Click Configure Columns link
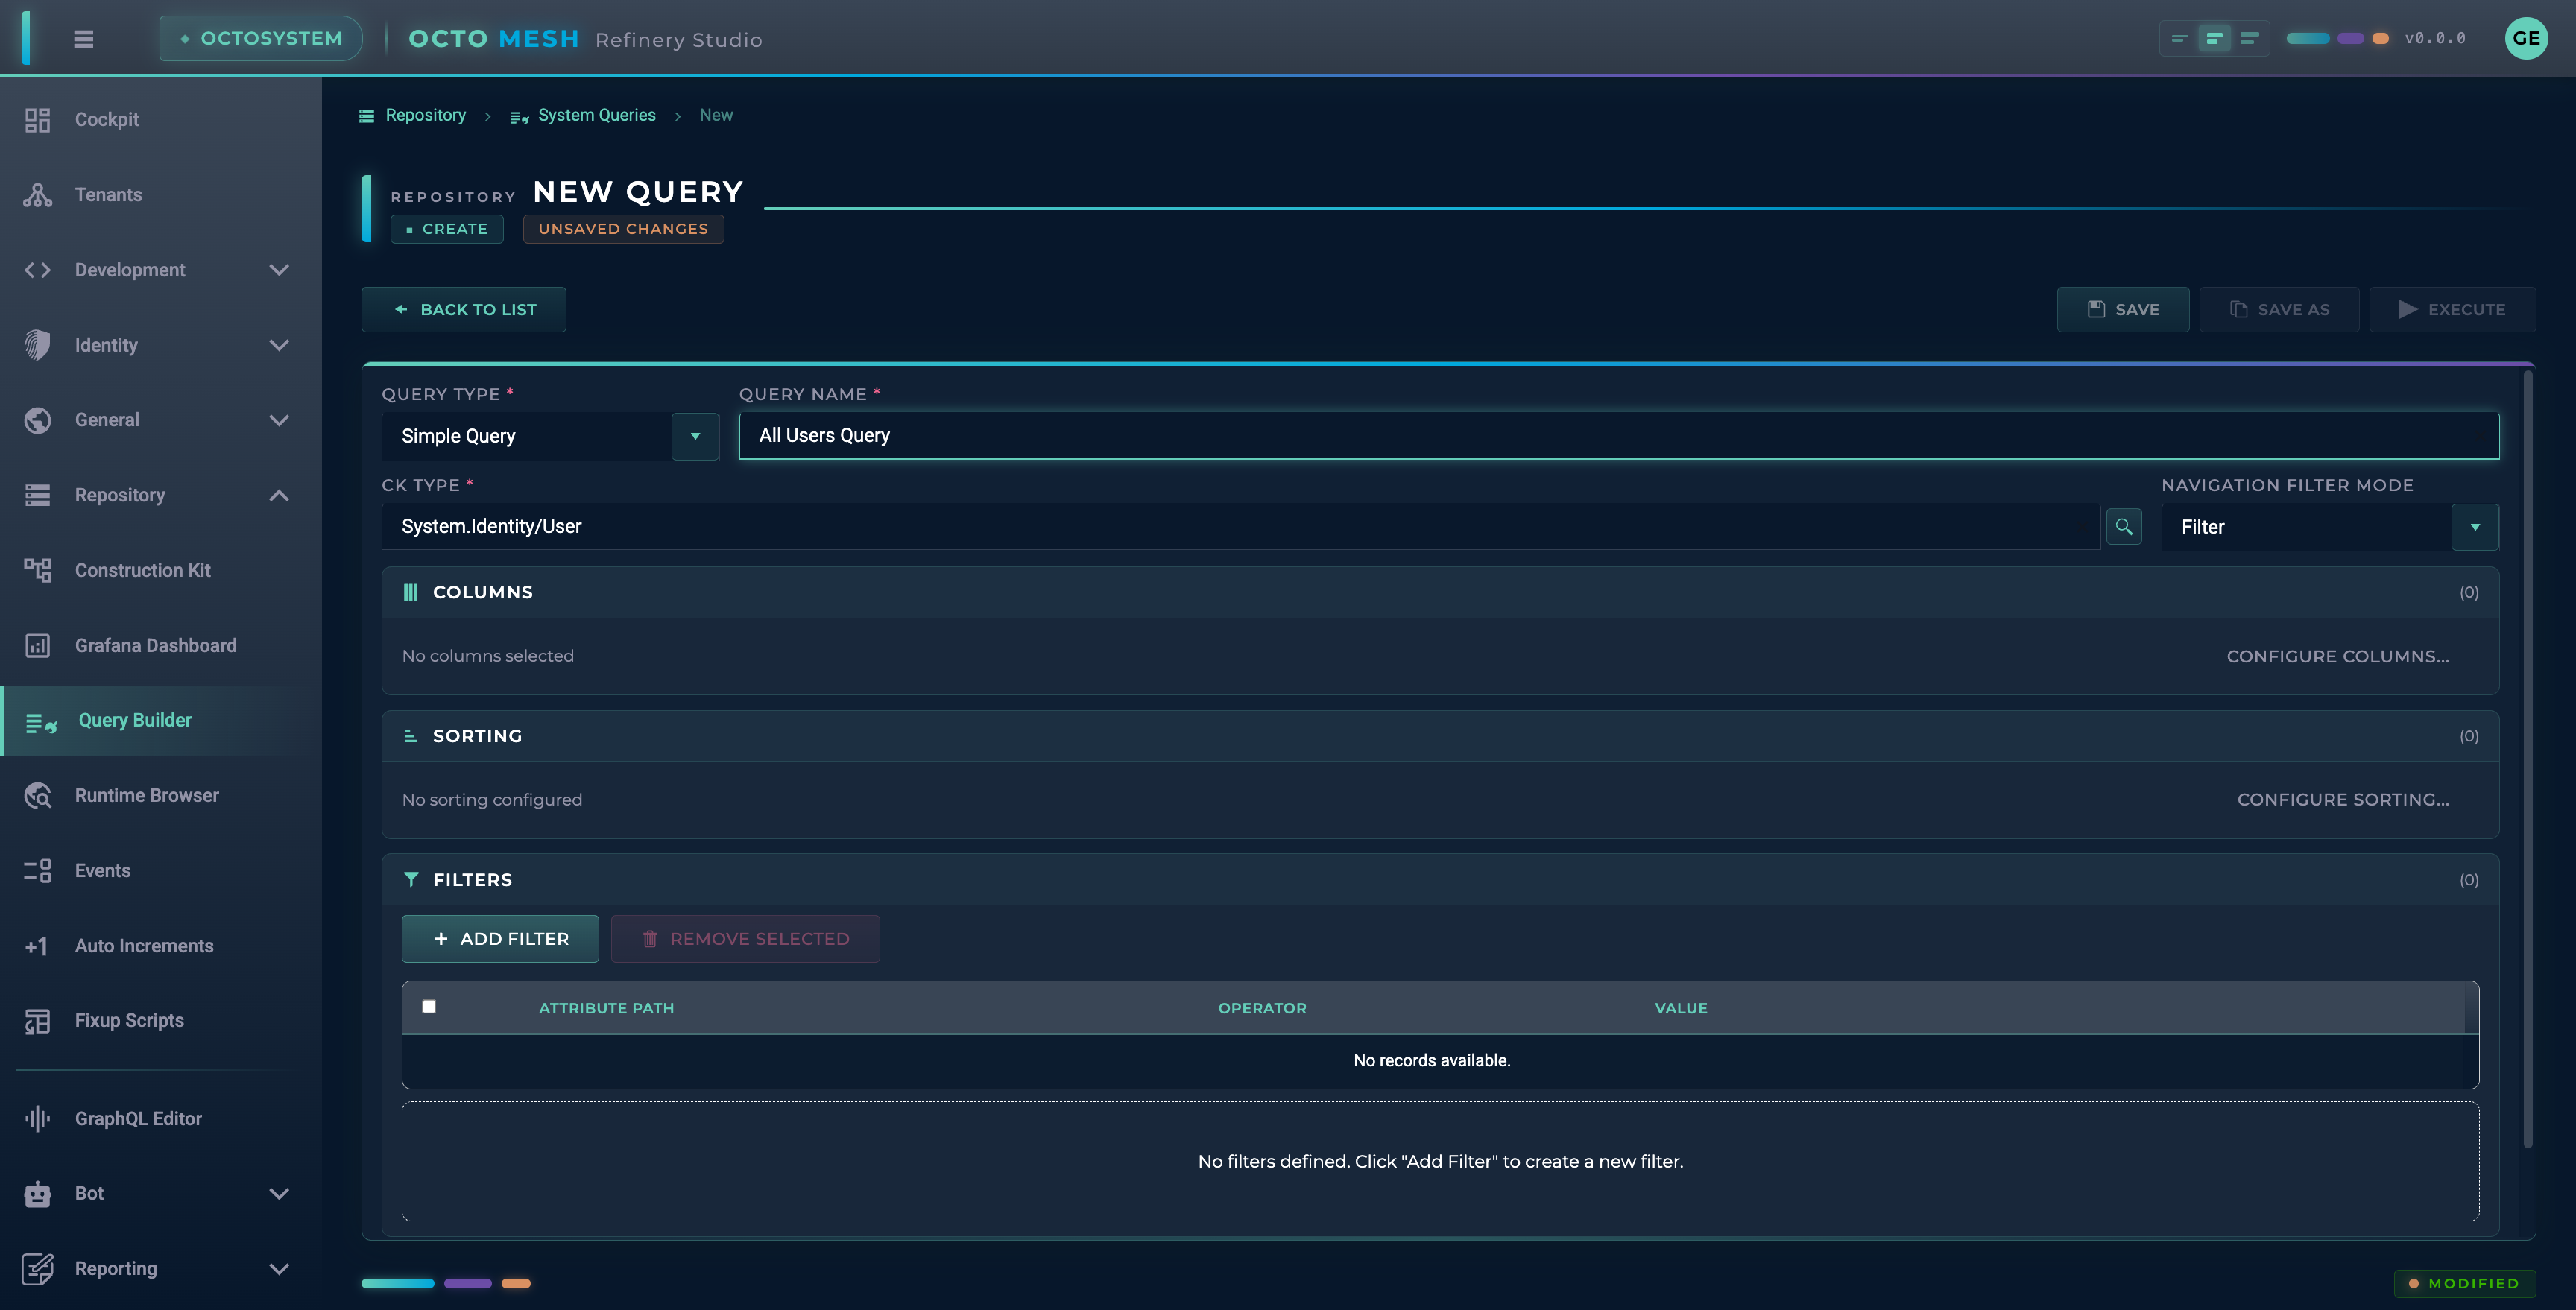 [x=2337, y=656]
